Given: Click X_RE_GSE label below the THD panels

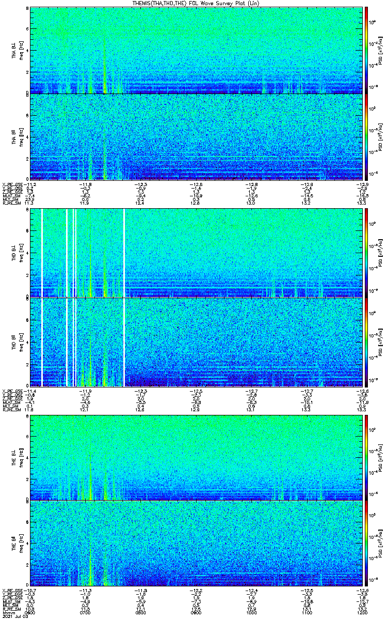Looking at the screenshot, I should tap(13, 391).
